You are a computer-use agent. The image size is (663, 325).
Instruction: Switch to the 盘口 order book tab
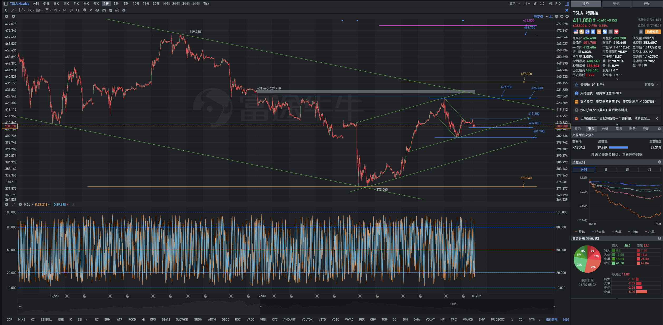[578, 129]
